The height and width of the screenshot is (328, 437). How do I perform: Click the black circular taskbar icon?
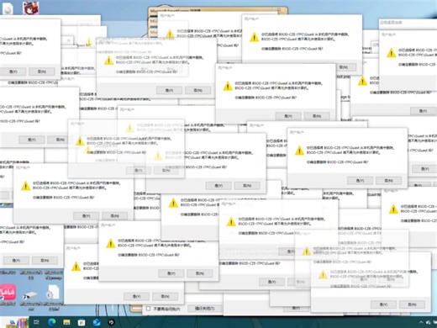111,322
